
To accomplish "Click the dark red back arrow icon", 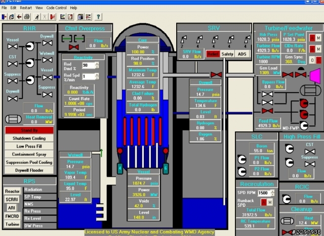I will [x=19, y=17].
